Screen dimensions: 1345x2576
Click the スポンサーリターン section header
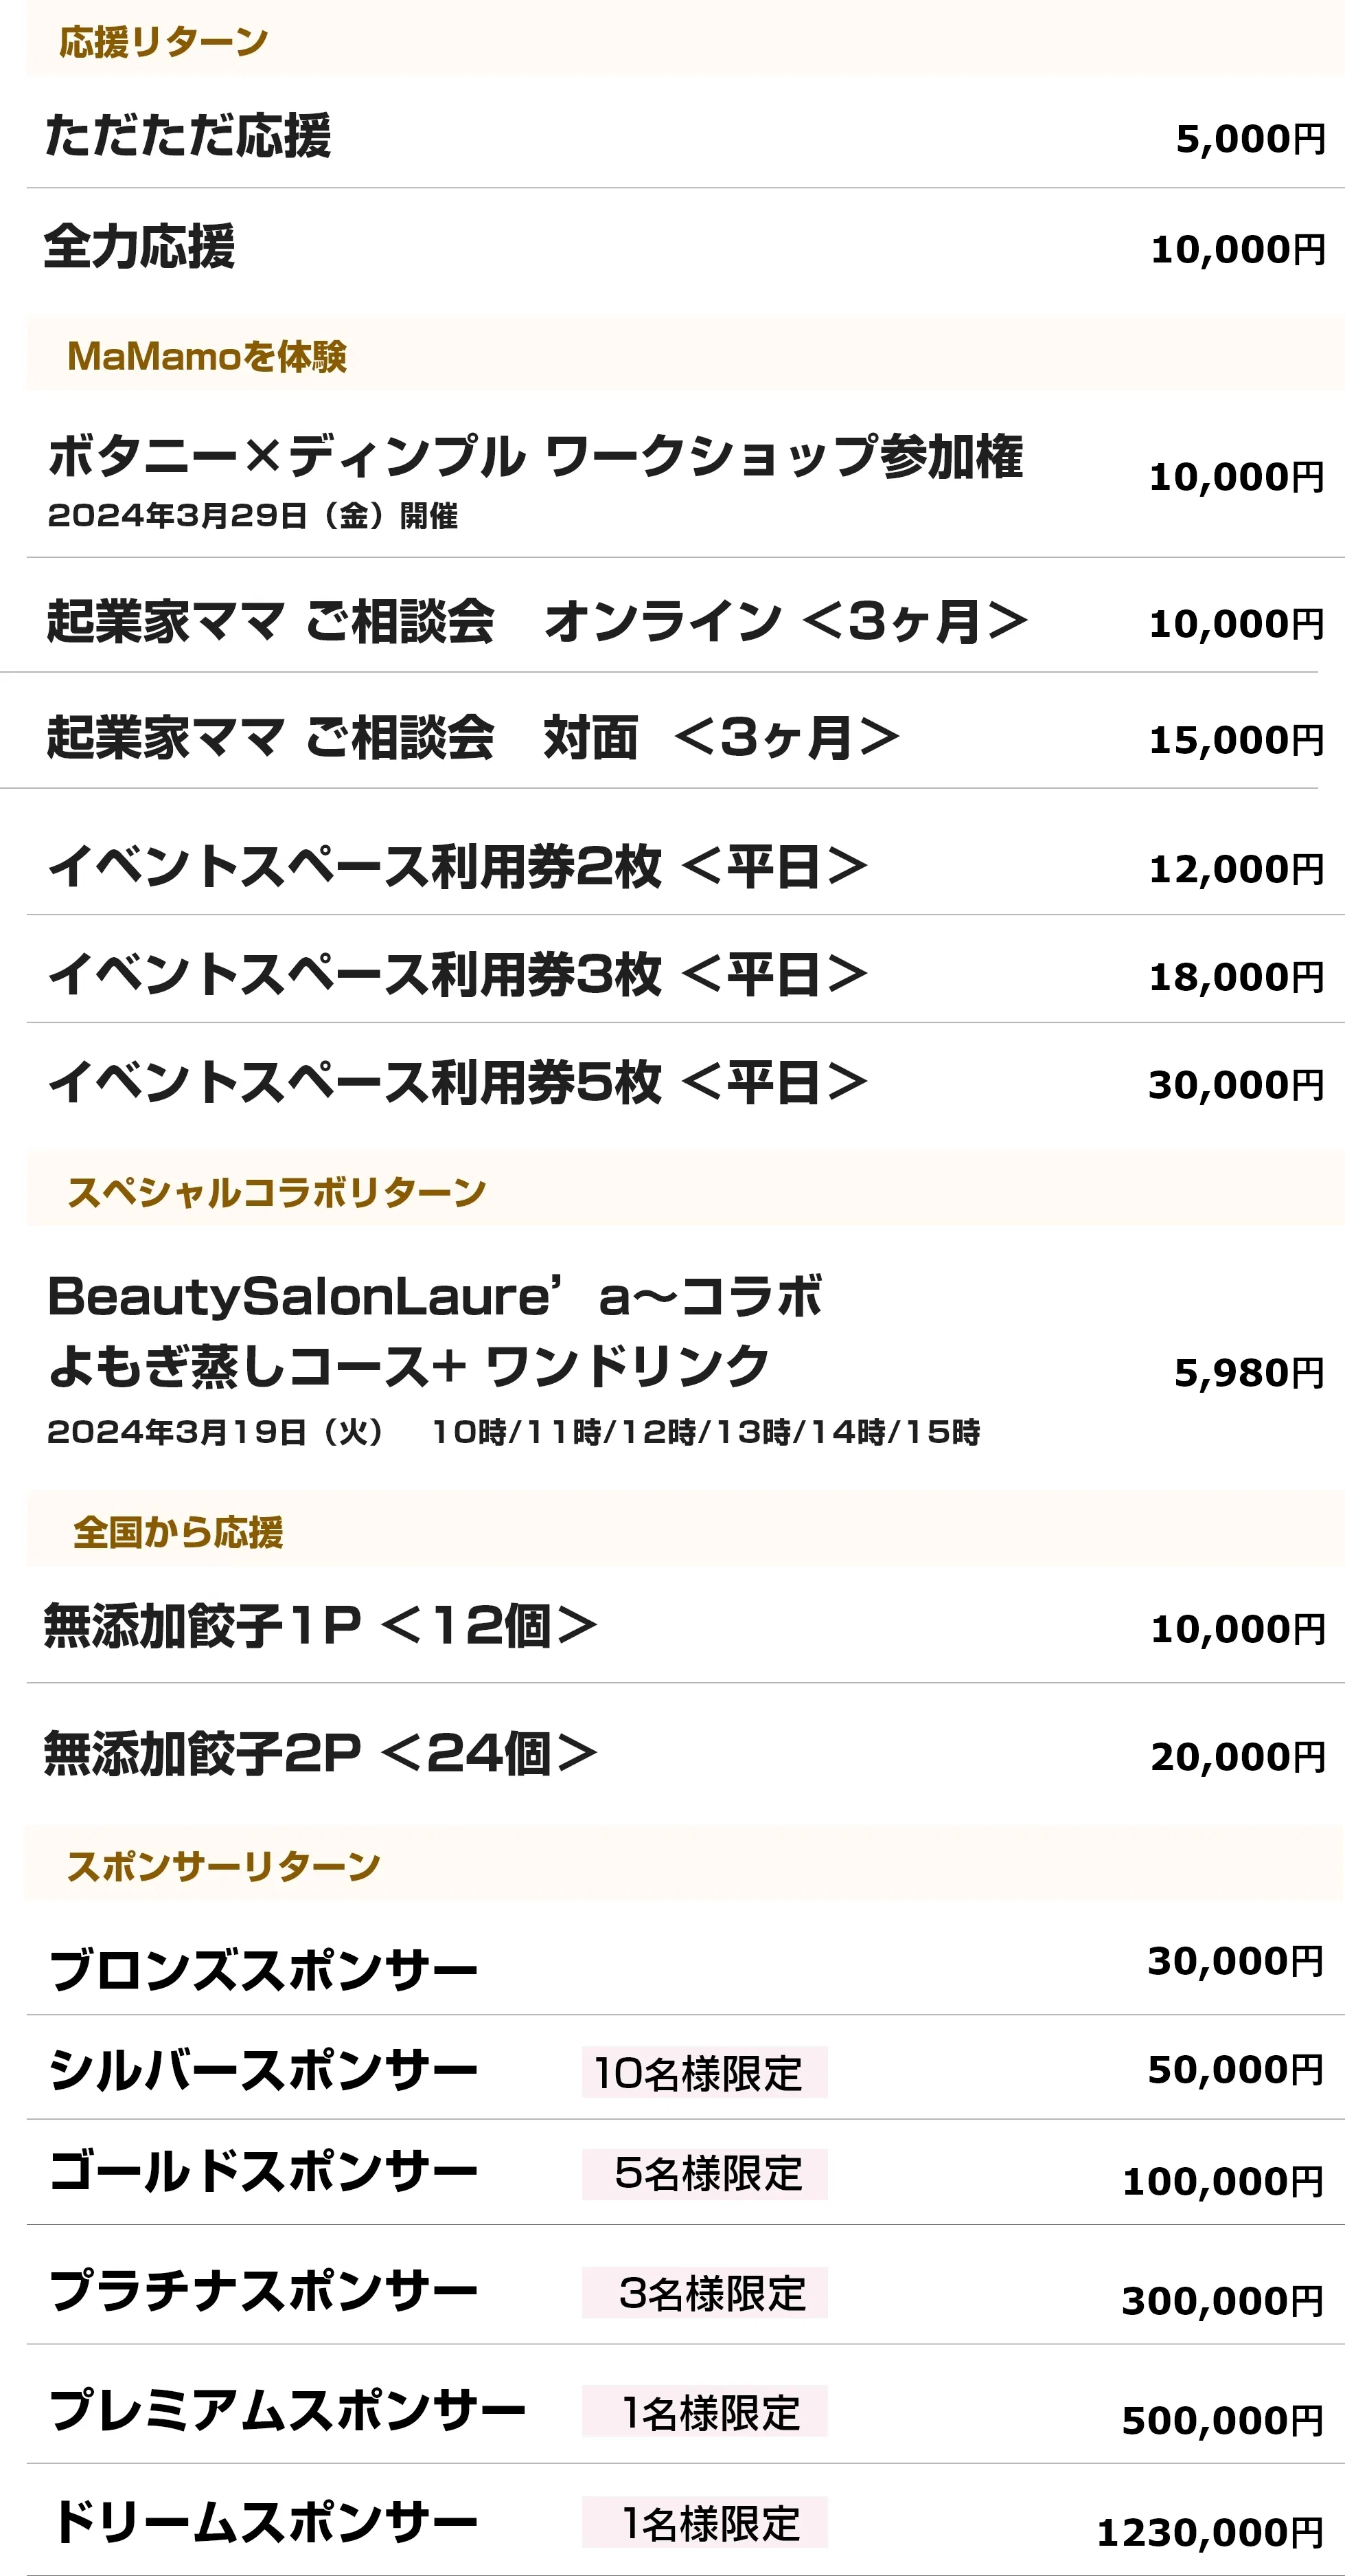click(x=223, y=1866)
